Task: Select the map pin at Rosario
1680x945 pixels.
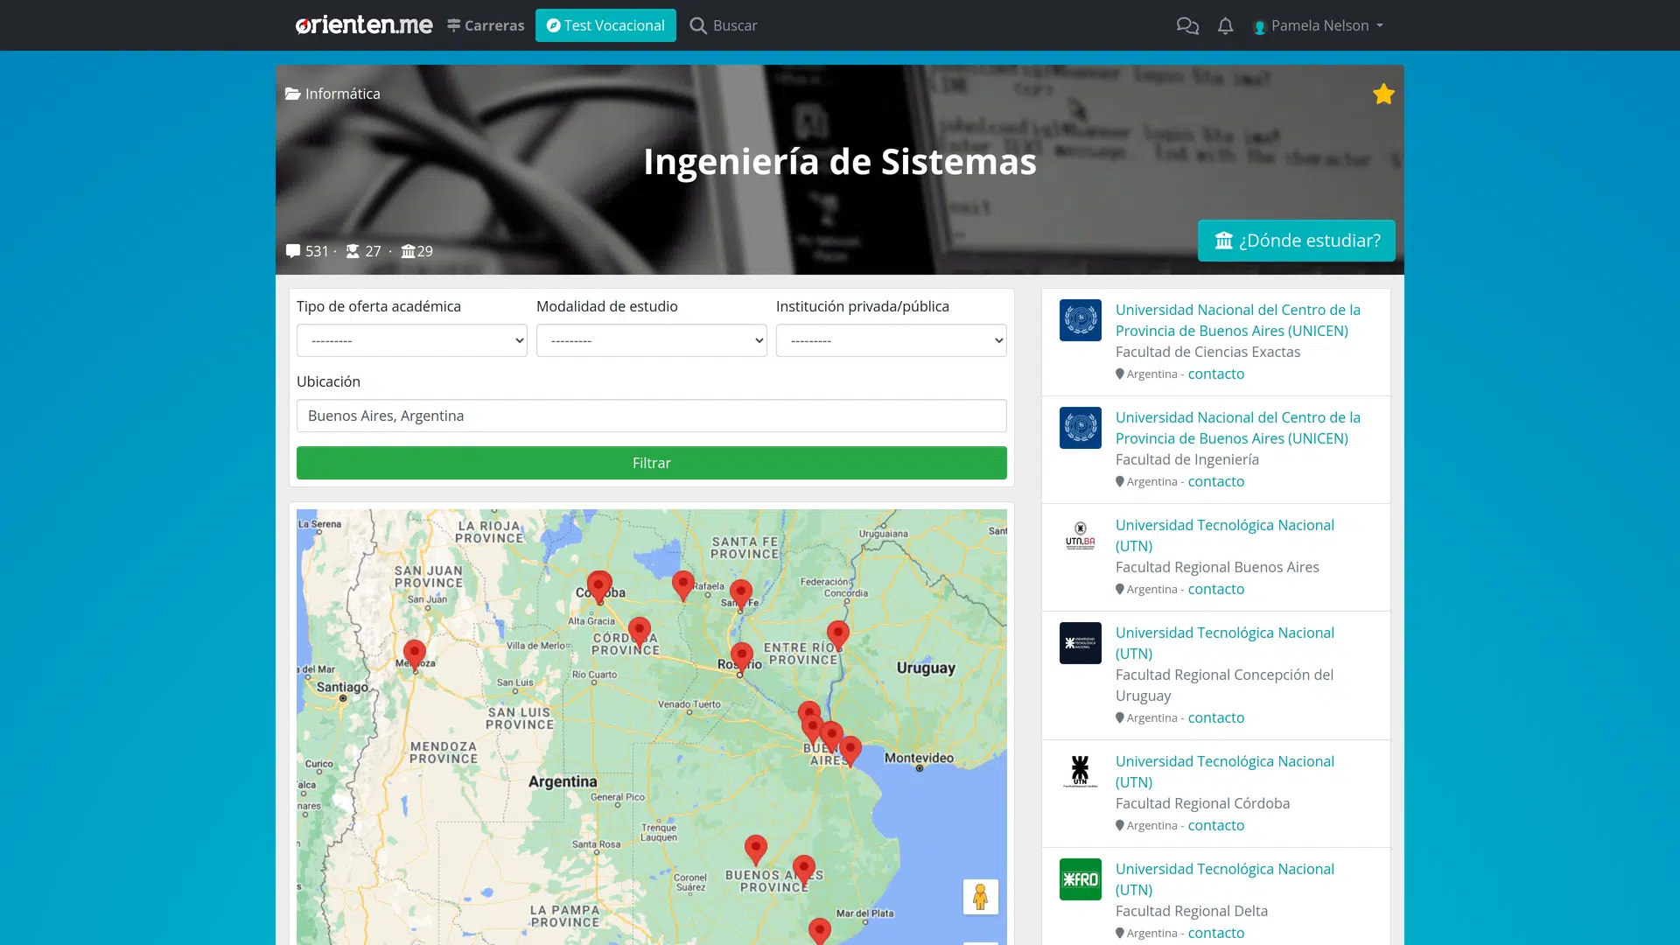Action: 742,658
